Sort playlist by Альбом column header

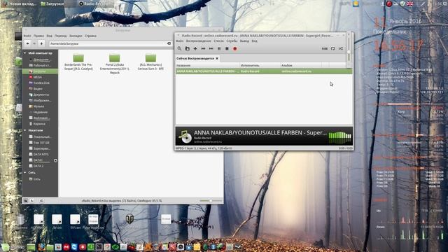coord(301,65)
